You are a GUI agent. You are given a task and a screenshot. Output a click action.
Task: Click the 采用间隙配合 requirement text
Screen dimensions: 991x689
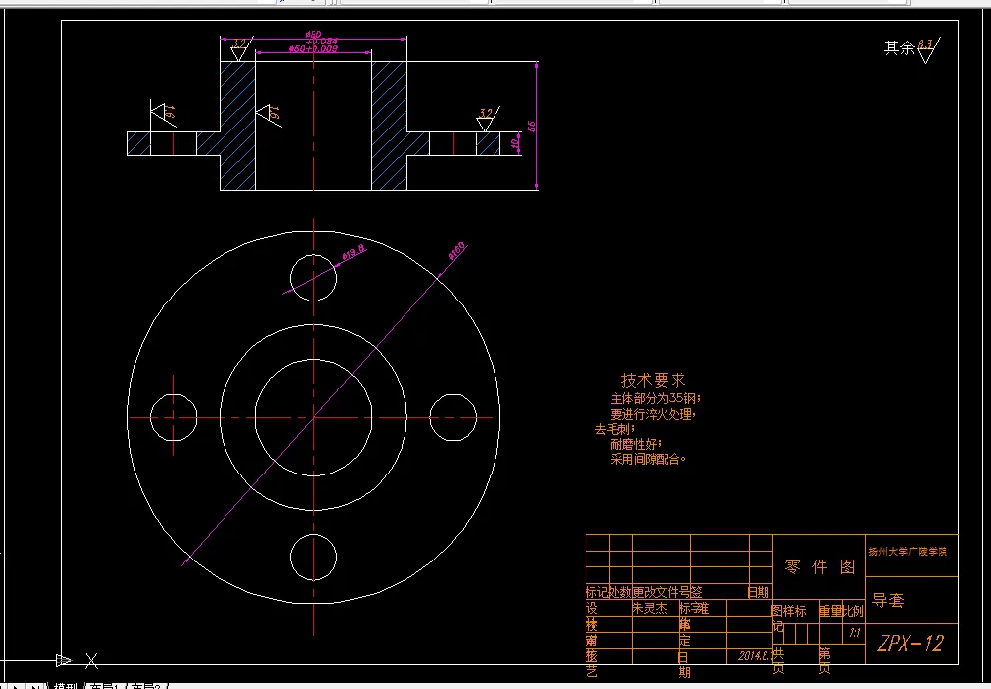(649, 459)
